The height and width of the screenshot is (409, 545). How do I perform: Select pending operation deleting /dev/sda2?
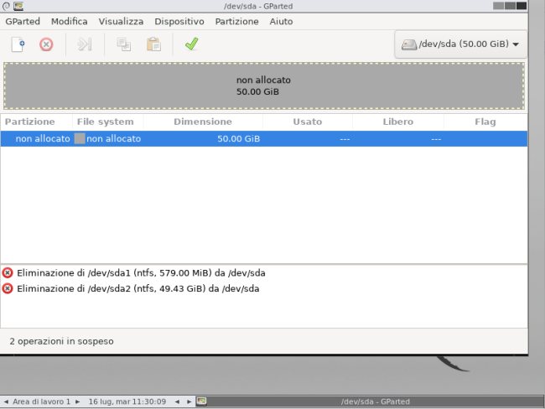tap(138, 289)
